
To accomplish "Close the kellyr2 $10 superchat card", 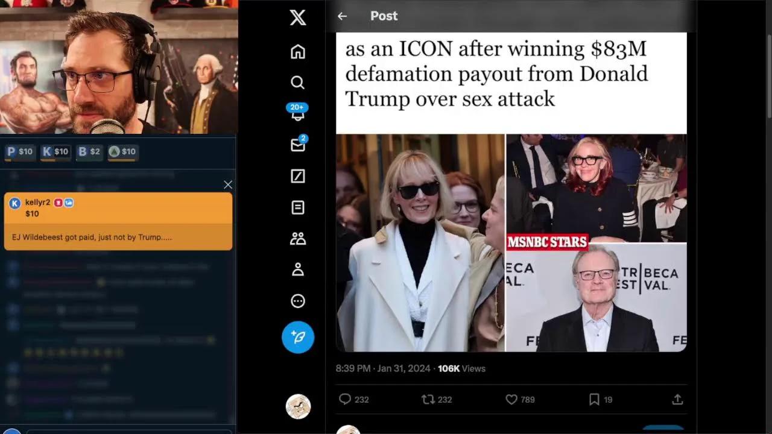I will tap(228, 184).
